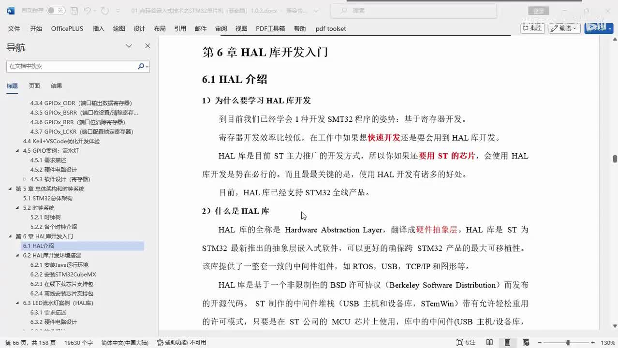This screenshot has width=618, height=348.
Task: Switch to the 结果 tab in navigation
Action: tap(57, 86)
